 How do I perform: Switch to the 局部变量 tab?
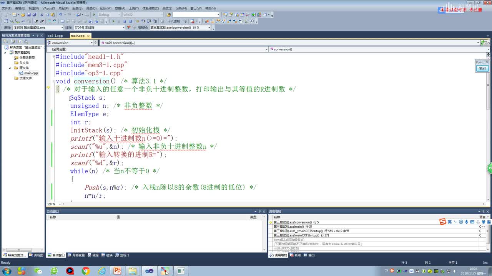point(76,255)
